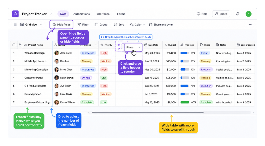The image size is (265, 146).
Task: Click Website Redesign In progress status tag
Action: [x=88, y=53]
